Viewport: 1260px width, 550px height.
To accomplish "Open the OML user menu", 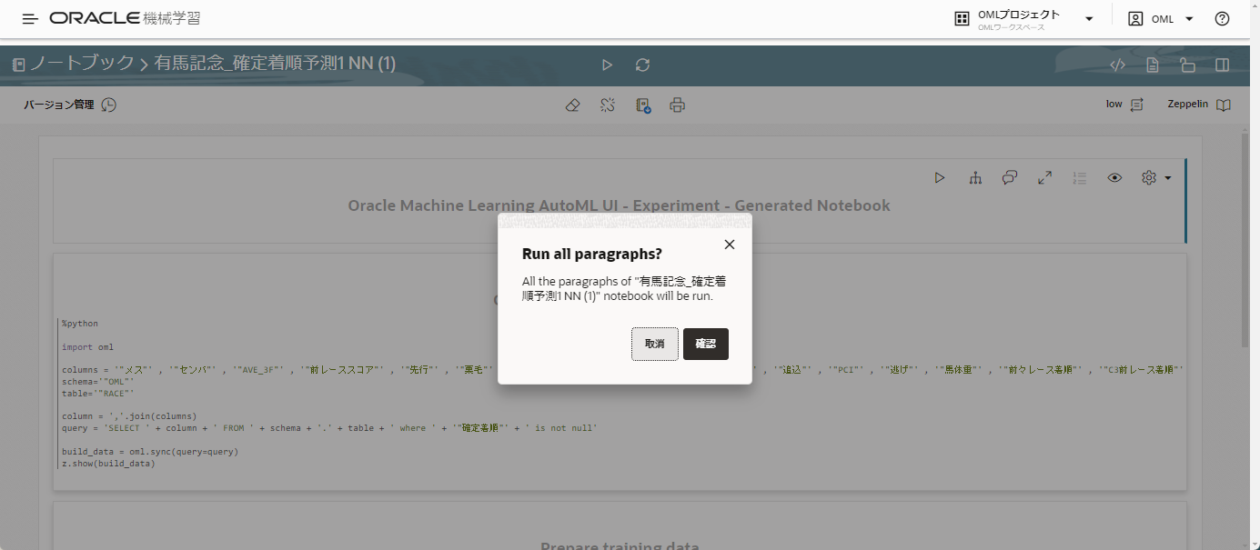I will (1161, 19).
